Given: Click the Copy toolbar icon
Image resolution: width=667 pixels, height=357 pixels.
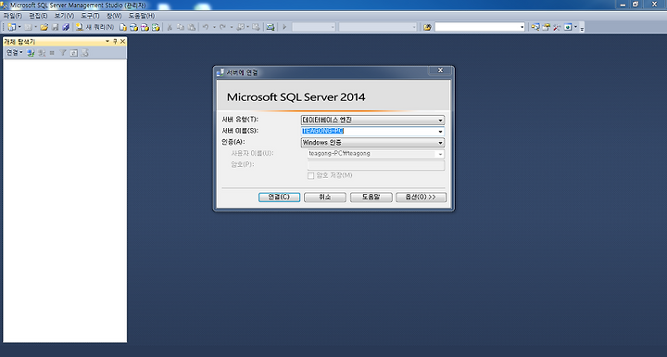Looking at the screenshot, I should 181,27.
